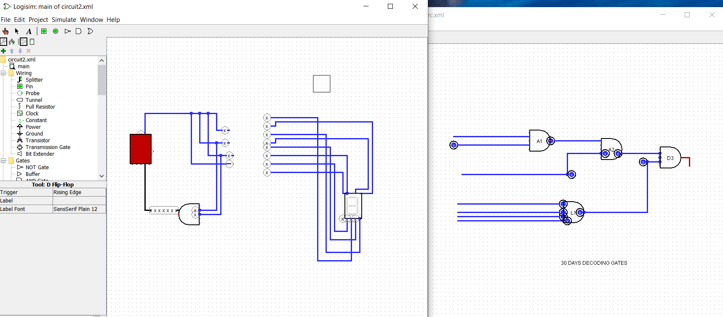Select Transmission Gate in component tree
This screenshot has width=723, height=317.
pos(48,147)
